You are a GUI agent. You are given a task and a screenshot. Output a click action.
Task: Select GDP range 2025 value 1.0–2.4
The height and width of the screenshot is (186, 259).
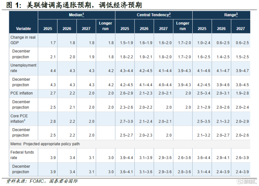(204, 43)
